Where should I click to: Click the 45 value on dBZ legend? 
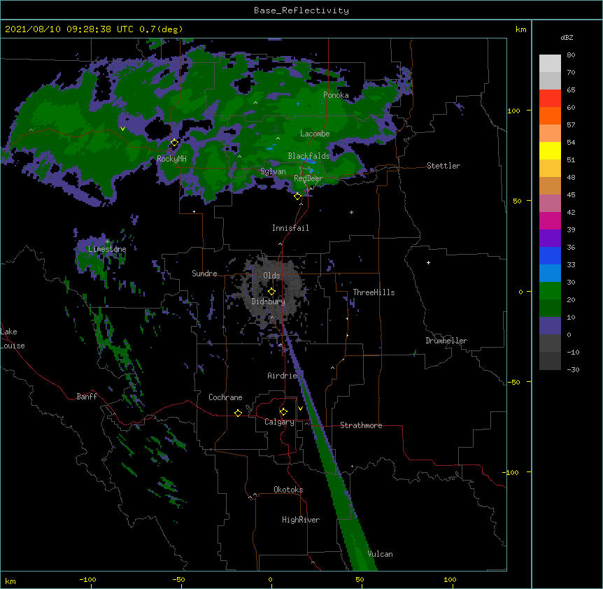pyautogui.click(x=571, y=195)
